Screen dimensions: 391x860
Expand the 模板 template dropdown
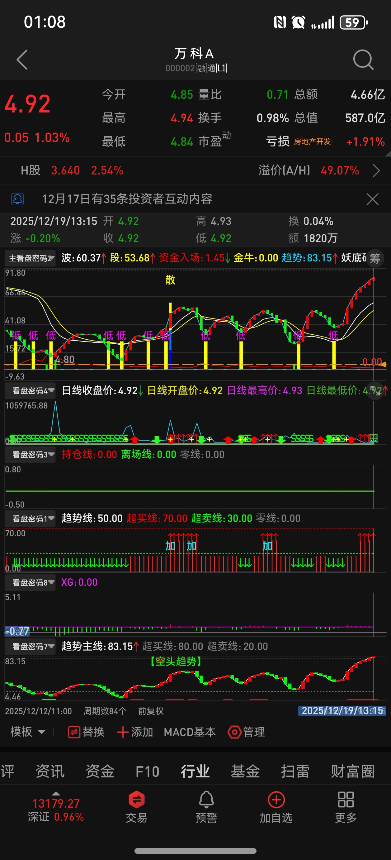28,732
